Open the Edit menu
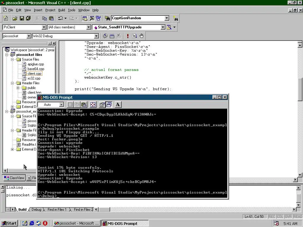 click(x=19, y=10)
